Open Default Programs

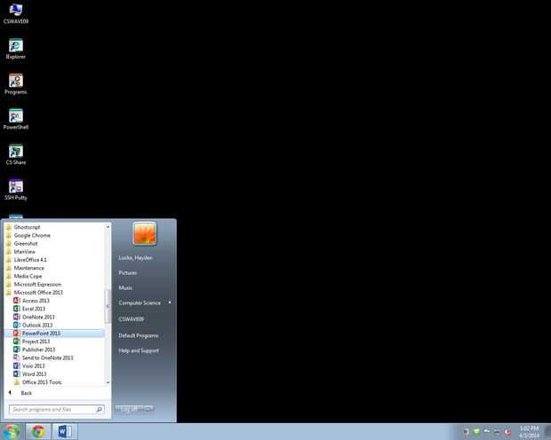point(139,335)
